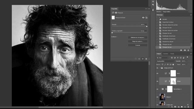Select the Propriétés tab
Image resolution: width=194 pixels, height=109 pixels.
[x=114, y=9]
